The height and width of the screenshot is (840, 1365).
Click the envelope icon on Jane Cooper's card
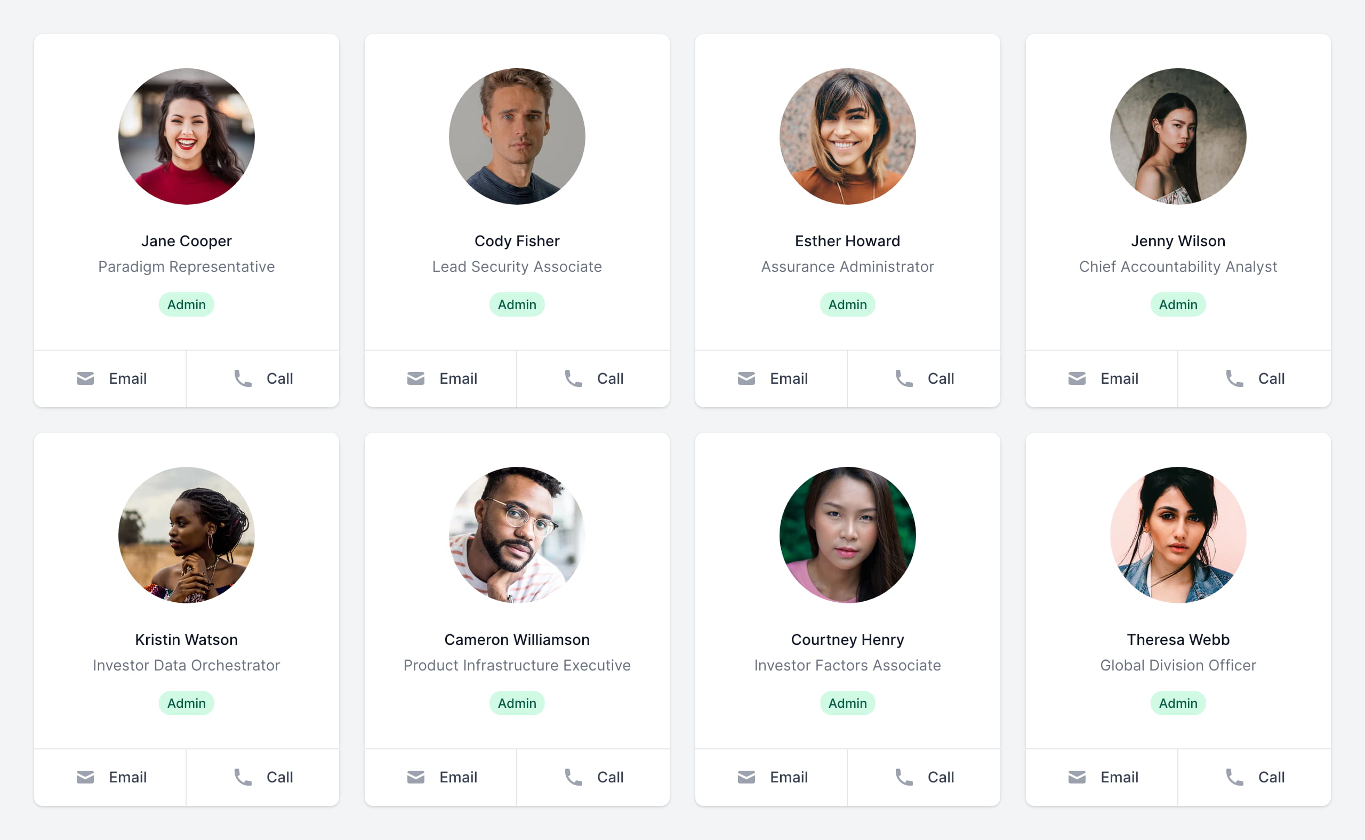[x=85, y=378]
